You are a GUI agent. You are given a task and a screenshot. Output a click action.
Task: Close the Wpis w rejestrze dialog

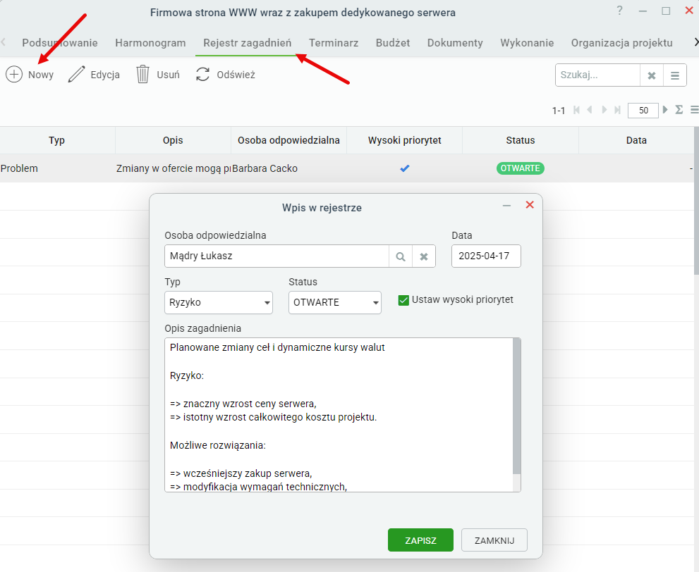click(530, 205)
